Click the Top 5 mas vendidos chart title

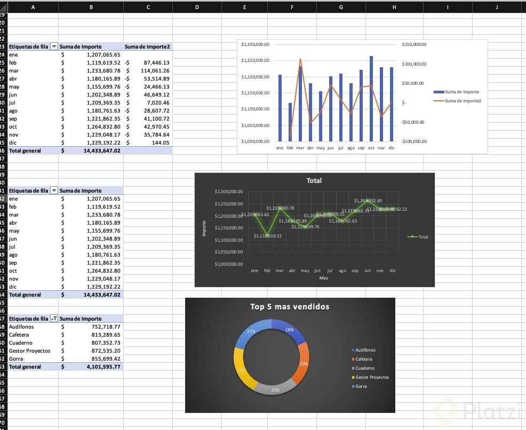290,307
